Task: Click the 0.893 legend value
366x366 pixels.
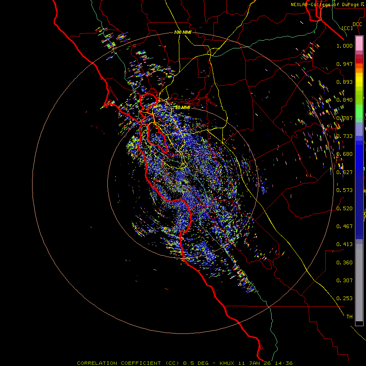Action: pyautogui.click(x=344, y=82)
